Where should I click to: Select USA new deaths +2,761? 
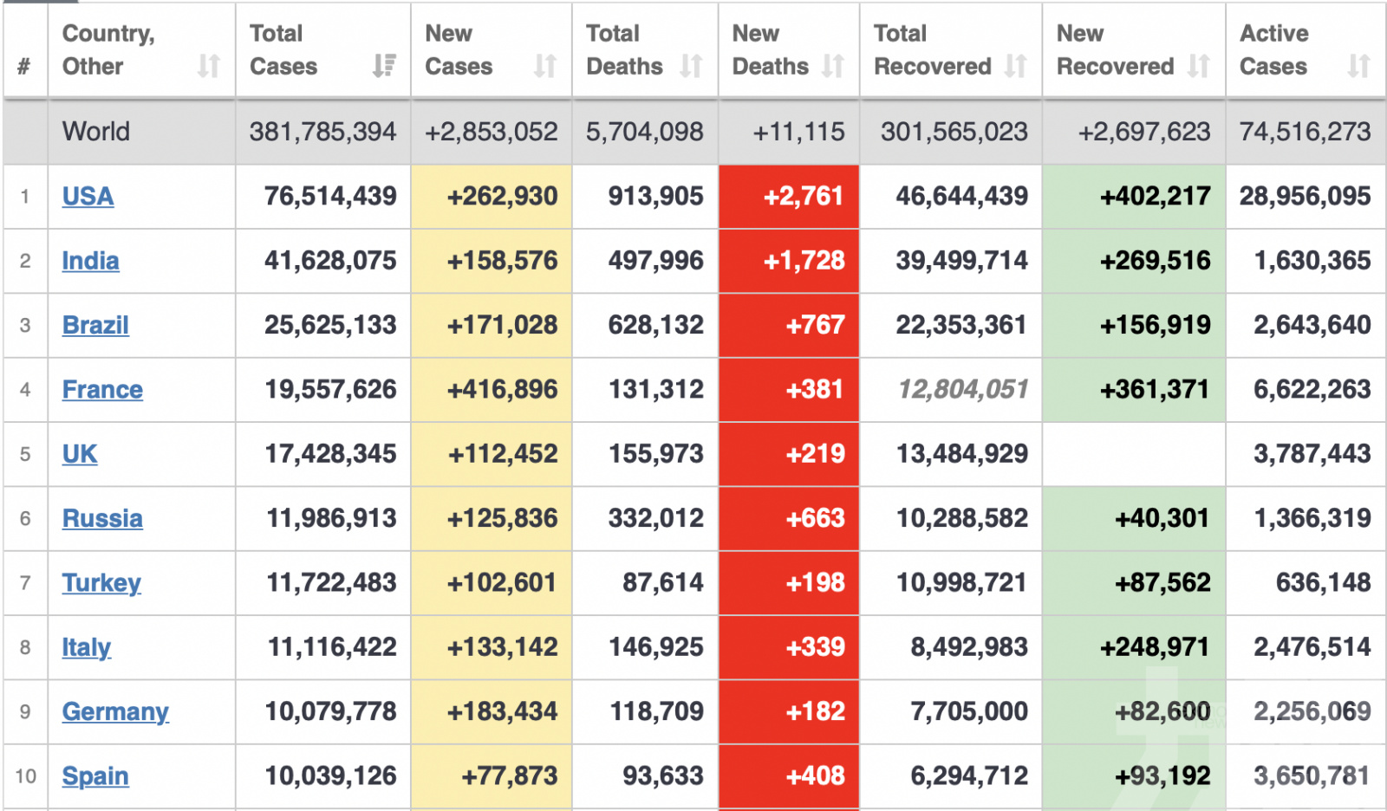pos(804,197)
